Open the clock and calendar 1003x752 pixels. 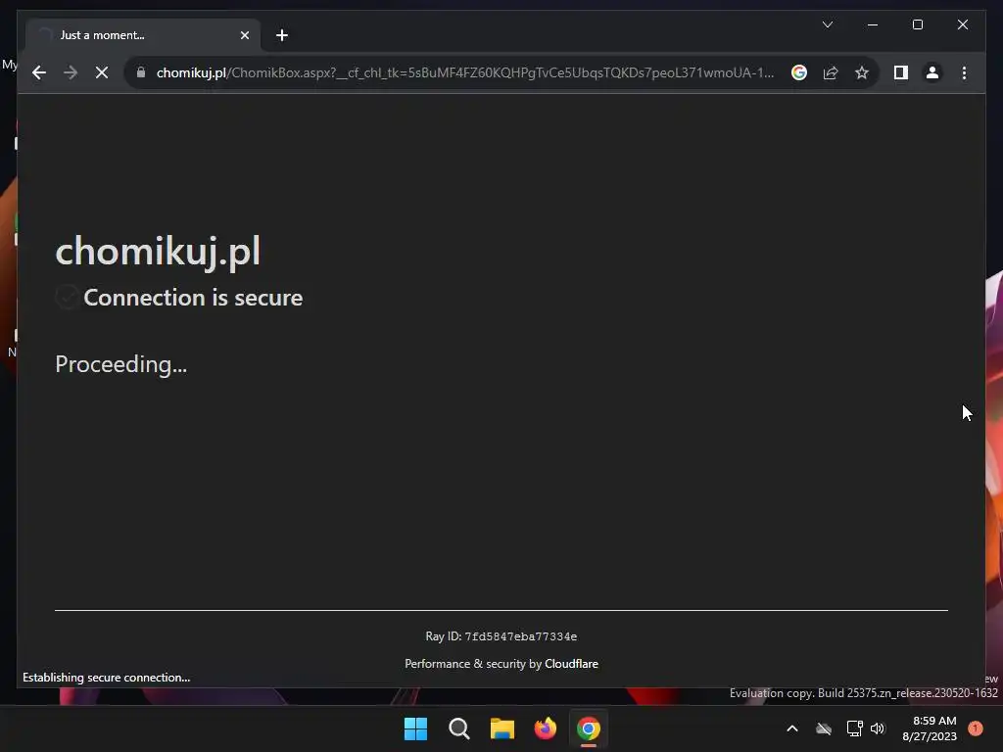point(930,728)
